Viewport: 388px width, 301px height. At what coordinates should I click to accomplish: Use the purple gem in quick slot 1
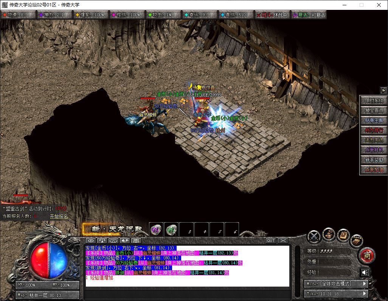(x=156, y=230)
